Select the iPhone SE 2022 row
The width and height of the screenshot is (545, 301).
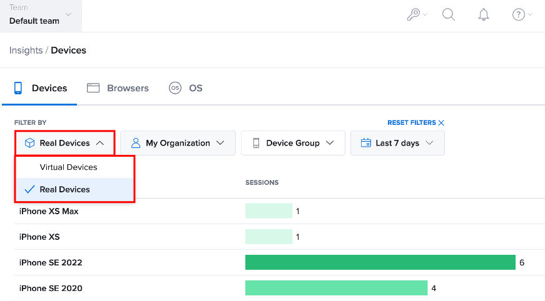click(x=280, y=262)
